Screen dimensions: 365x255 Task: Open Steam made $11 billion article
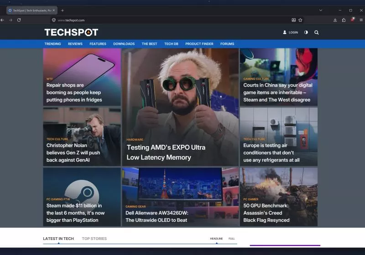click(75, 213)
